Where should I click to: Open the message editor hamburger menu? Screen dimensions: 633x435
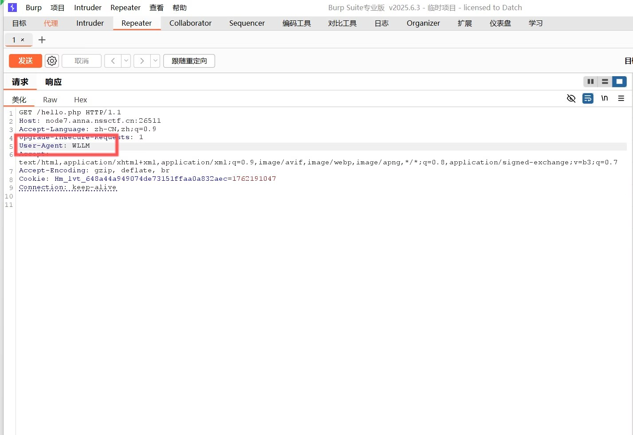[x=621, y=98]
